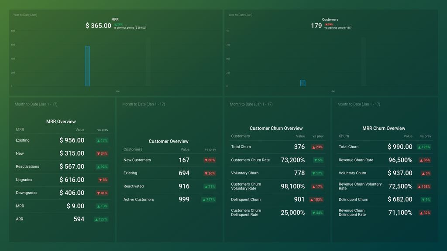Click the MRR chart bar for Jan
Viewport: 447px width, 251px height.
coord(87,66)
